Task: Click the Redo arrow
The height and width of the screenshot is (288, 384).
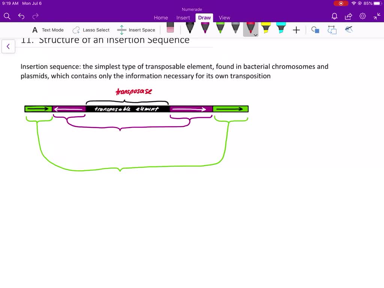Action: [35, 16]
